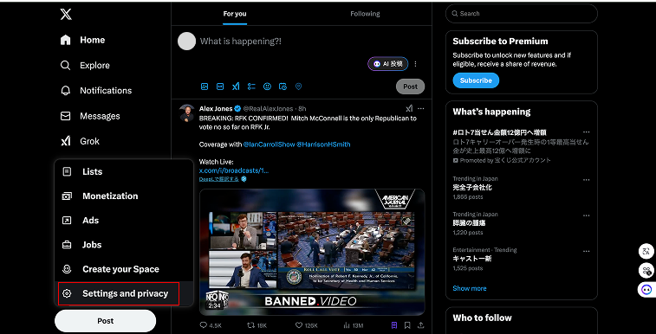
Task: Tag a location with the pin icon
Action: [298, 87]
